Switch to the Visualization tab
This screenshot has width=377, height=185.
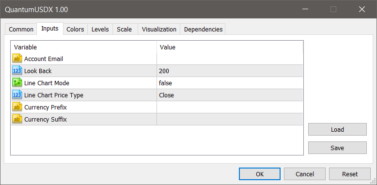click(159, 30)
